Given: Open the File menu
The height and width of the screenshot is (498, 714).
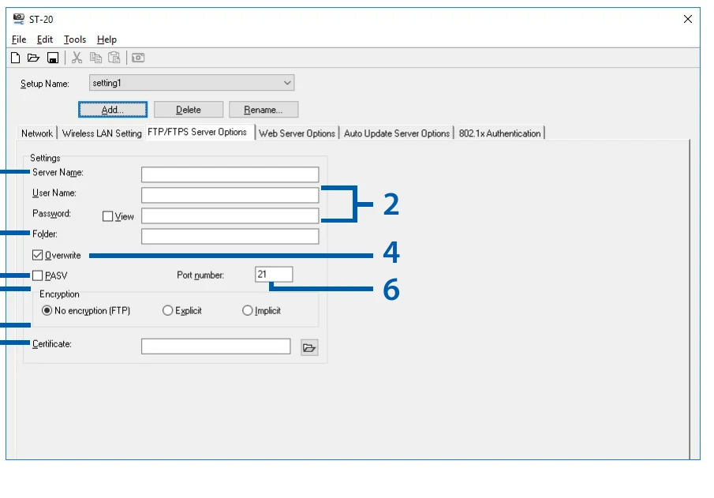Looking at the screenshot, I should point(19,39).
